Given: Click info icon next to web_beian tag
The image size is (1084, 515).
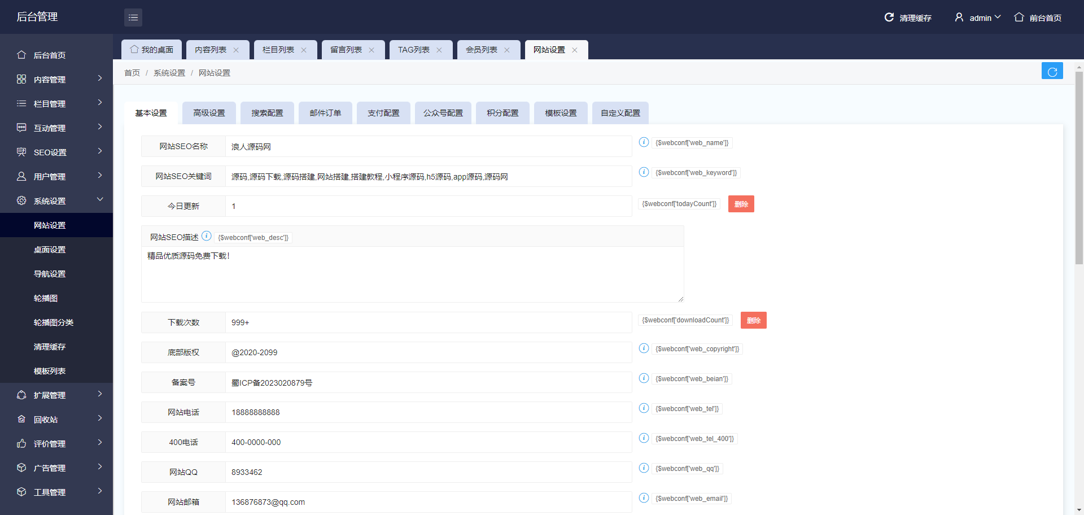Looking at the screenshot, I should point(644,378).
